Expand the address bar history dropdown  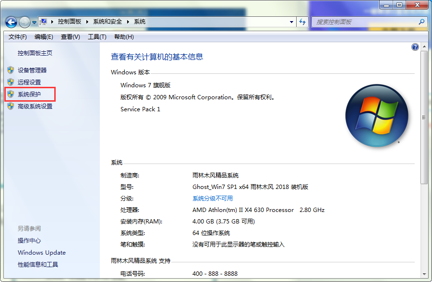click(291, 22)
